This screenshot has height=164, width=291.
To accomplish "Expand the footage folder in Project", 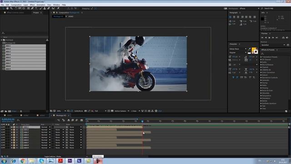I will [1, 40].
